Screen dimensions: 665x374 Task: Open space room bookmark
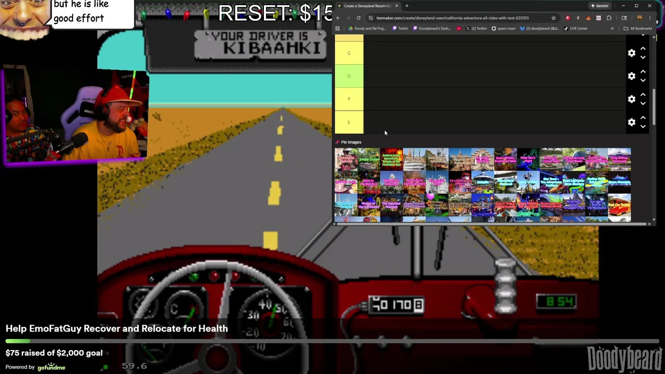click(x=503, y=29)
